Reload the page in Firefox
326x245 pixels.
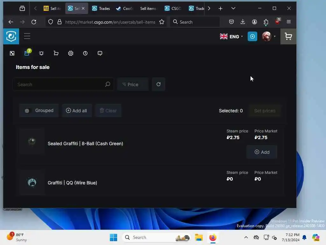(x=34, y=22)
